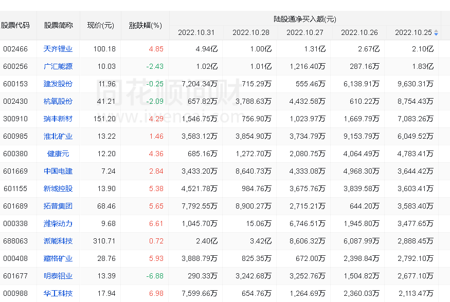Image resolution: width=450 pixels, height=302 pixels.
Task: Open stock link 广汇能源
Action: 58,66
